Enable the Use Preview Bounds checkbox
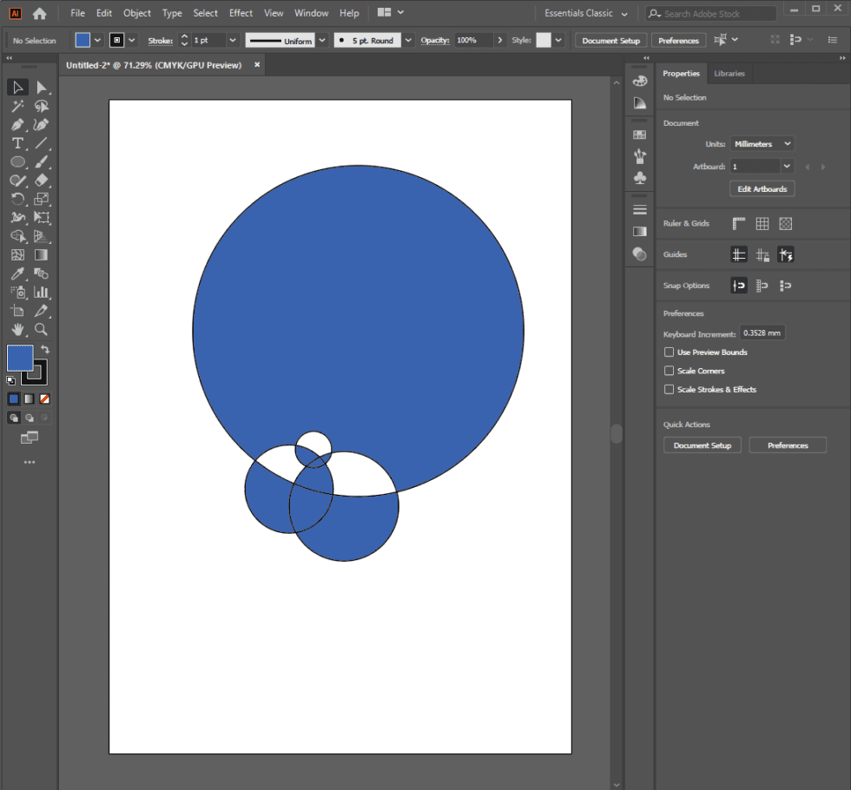Viewport: 851px width, 790px height. [669, 352]
